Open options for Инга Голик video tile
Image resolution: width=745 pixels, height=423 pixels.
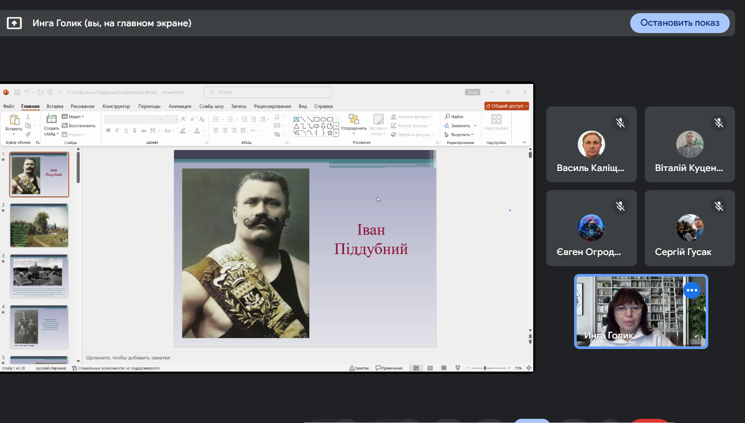tap(692, 290)
